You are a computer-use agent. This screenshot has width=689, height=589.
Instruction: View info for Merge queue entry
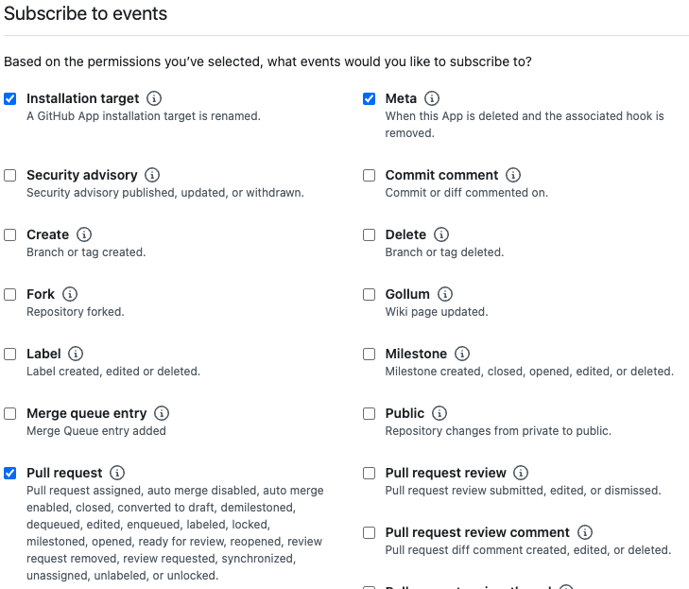[162, 413]
